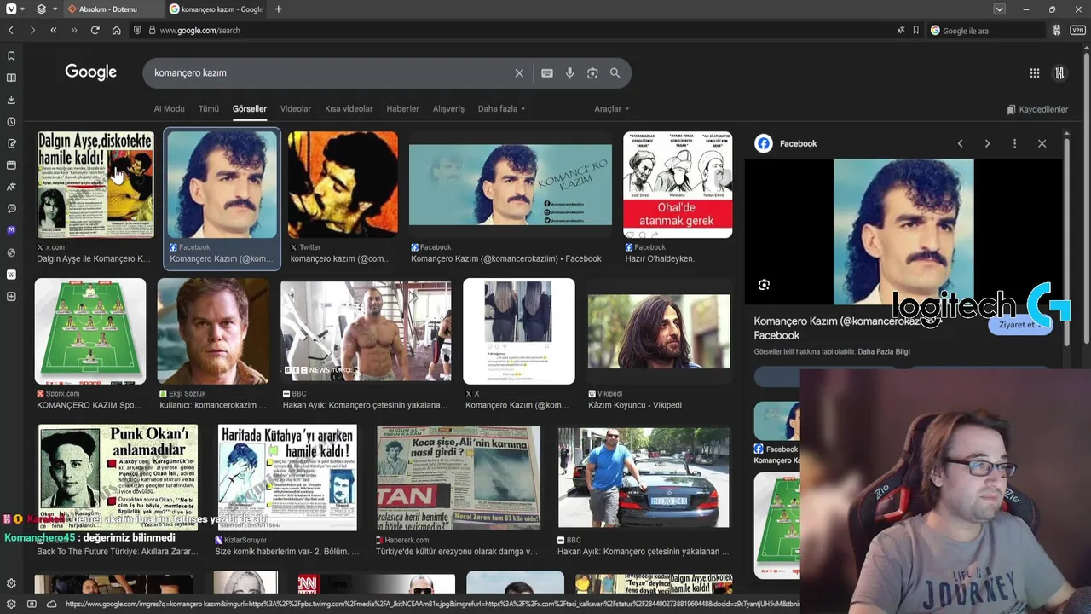Open Hazır O'haldeyken Facebook thumbnail
The image size is (1091, 614).
tap(678, 184)
